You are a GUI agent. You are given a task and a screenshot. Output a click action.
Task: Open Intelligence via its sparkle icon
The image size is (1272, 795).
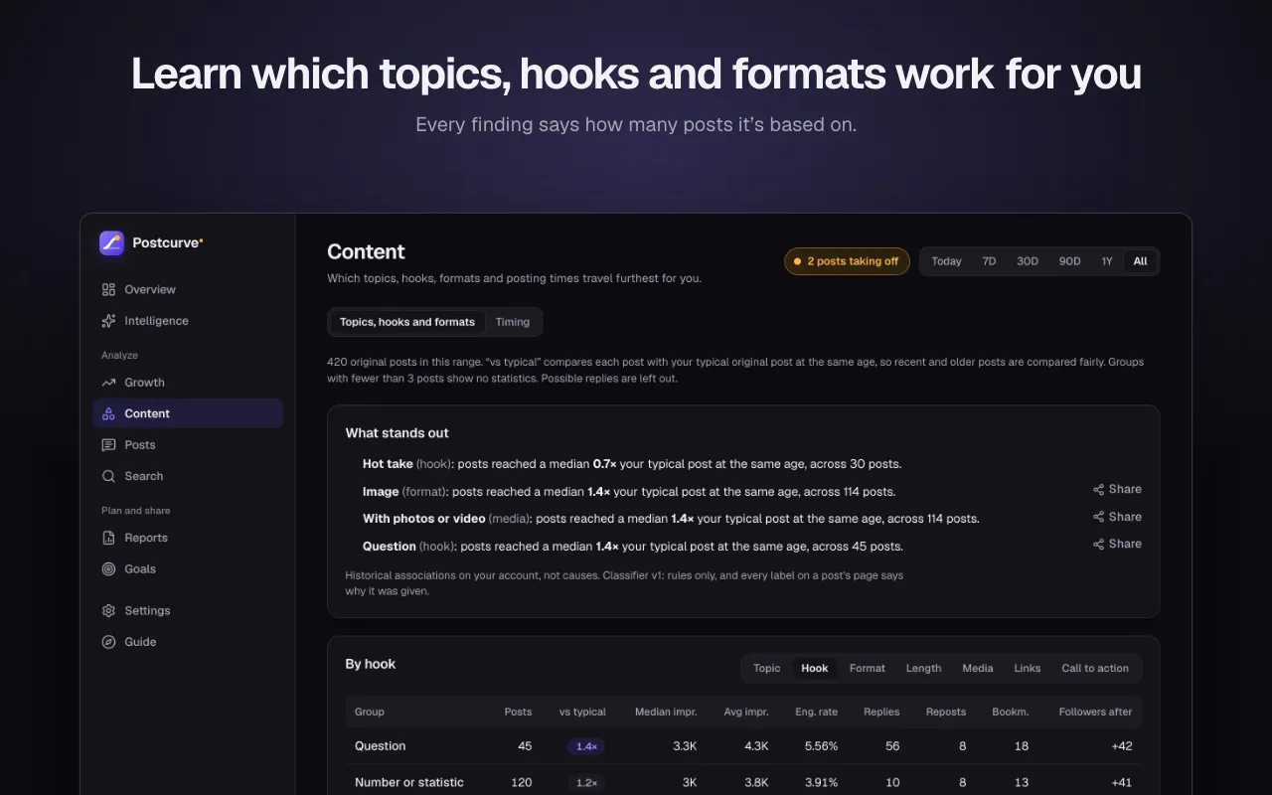point(108,321)
